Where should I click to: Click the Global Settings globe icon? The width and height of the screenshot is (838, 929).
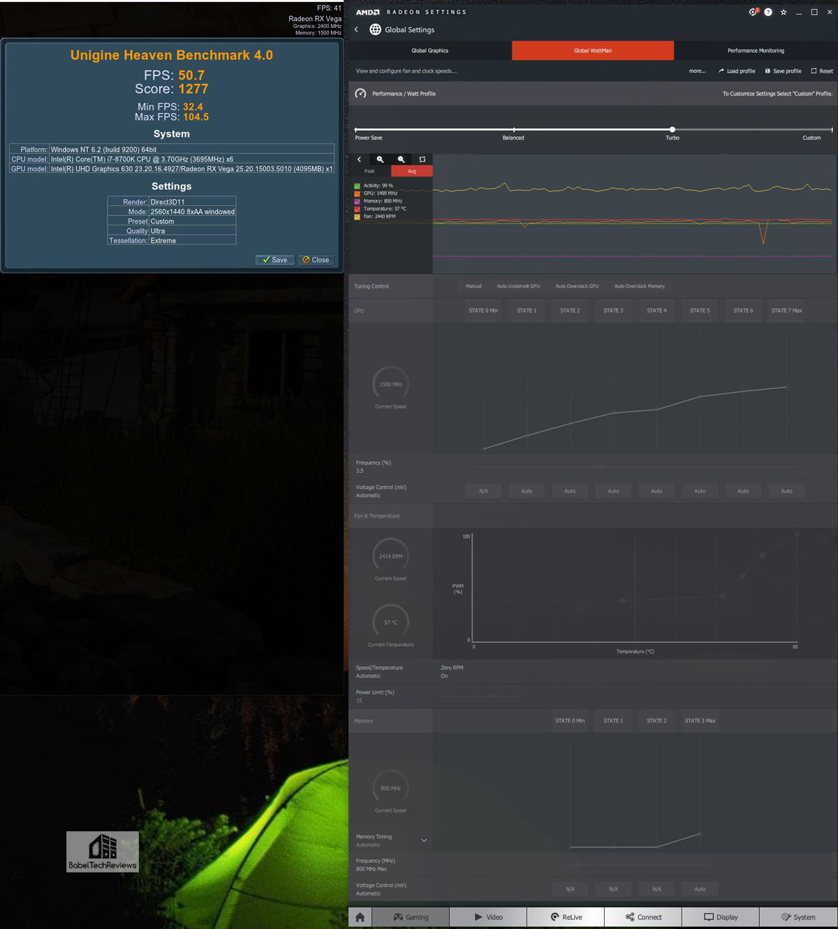pyautogui.click(x=375, y=29)
